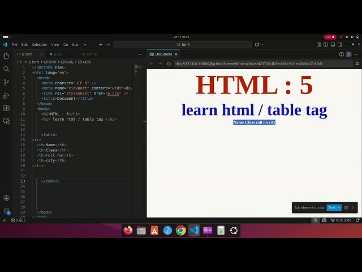362x272 pixels.
Task: Open Source Control view in activity bar
Action: [x=6, y=82]
